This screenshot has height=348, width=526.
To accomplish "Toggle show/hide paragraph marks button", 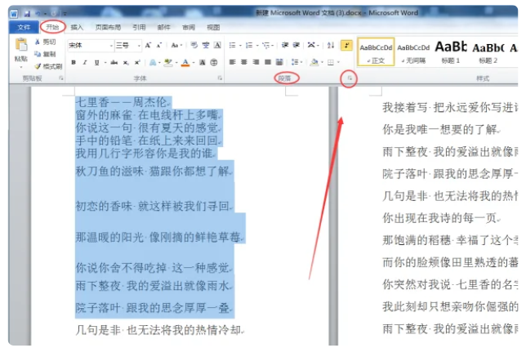I will [346, 46].
